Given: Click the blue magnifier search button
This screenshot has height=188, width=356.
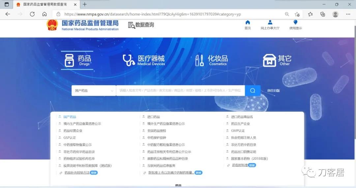Looking at the screenshot, I should [253, 91].
